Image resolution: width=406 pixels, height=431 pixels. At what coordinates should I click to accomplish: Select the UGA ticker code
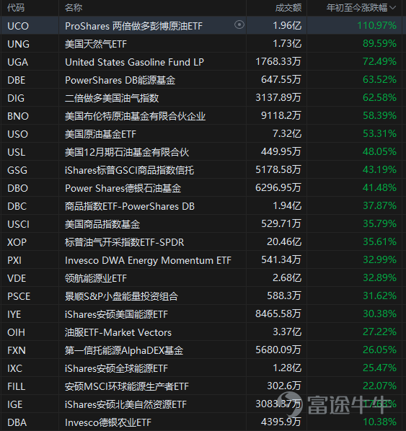tap(17, 62)
